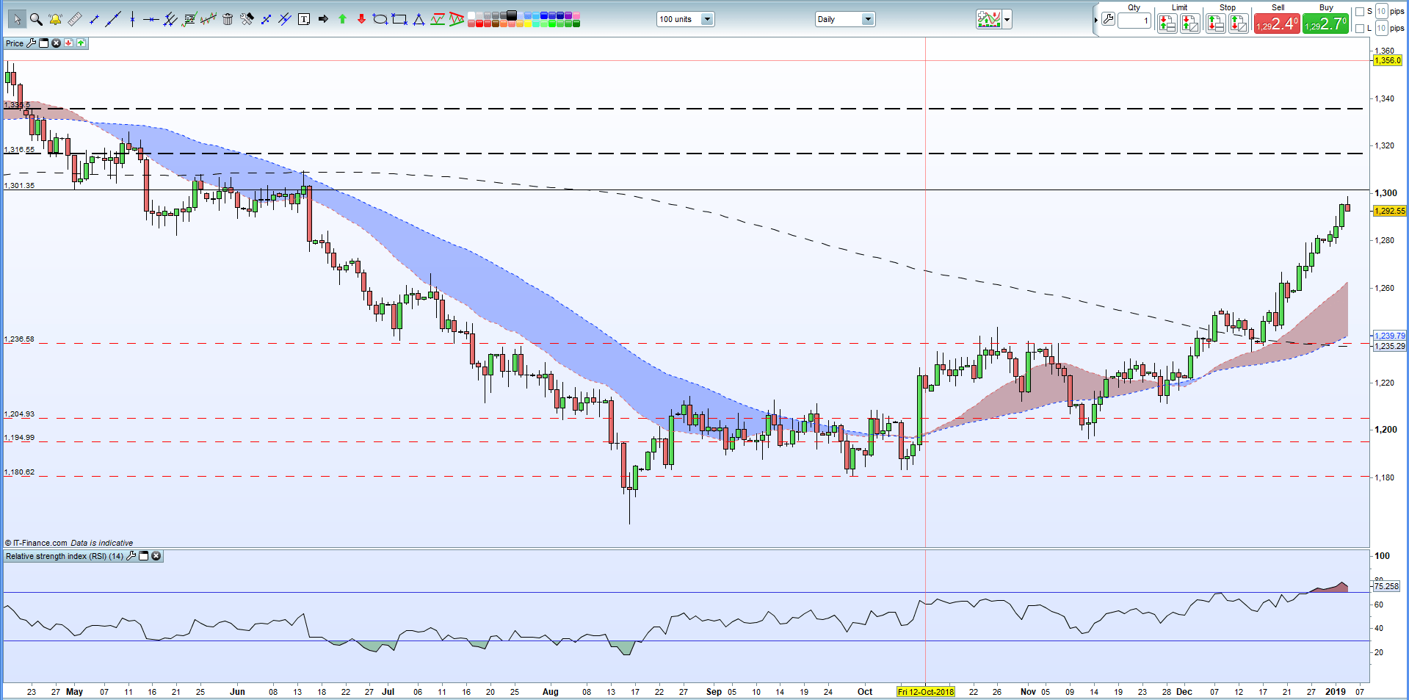
Task: Close the Price panel
Action: (x=56, y=43)
